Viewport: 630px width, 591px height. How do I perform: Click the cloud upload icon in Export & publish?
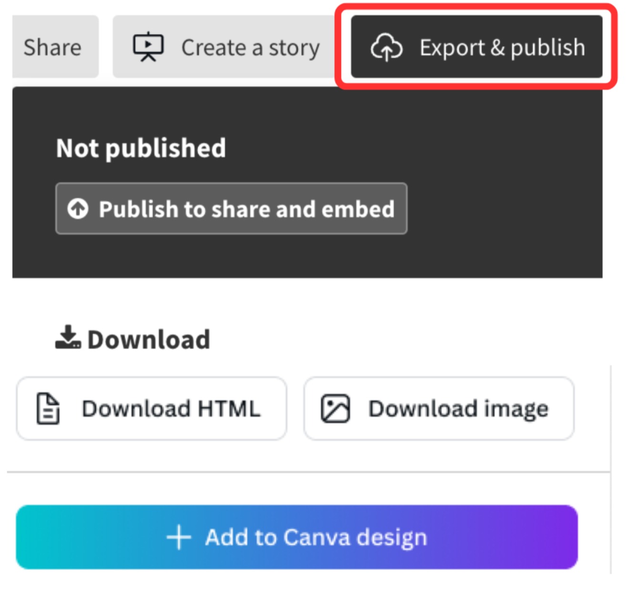pos(386,47)
